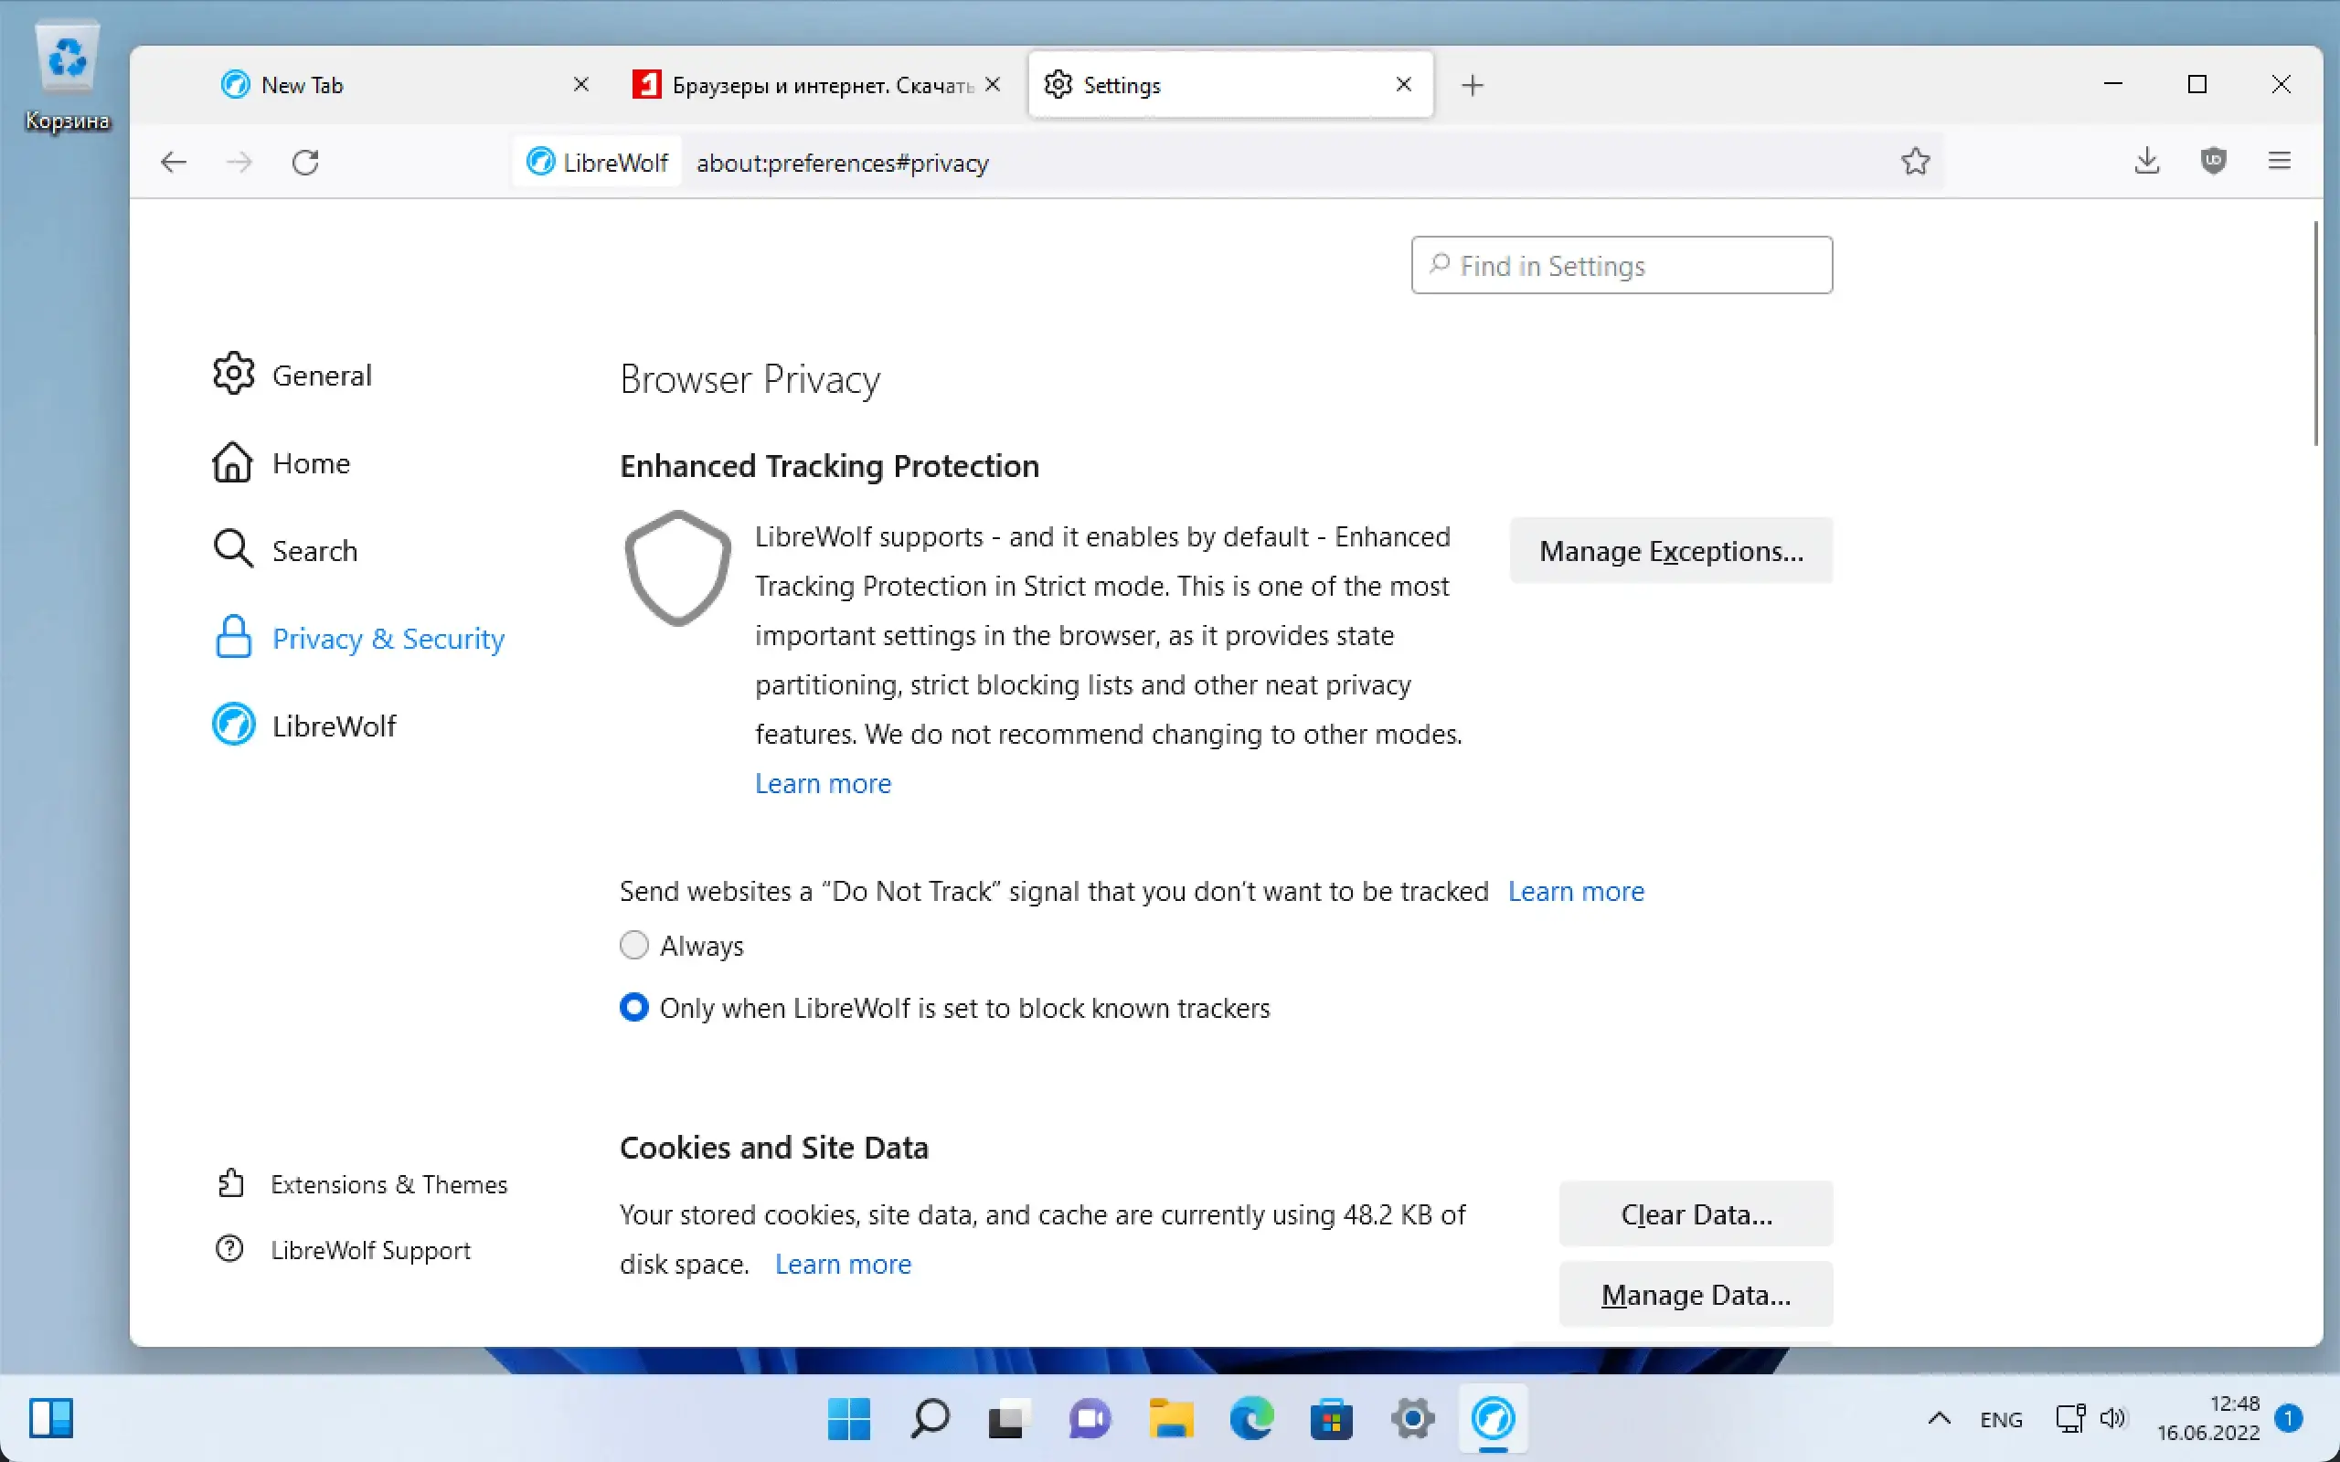Click the forward navigation arrow
This screenshot has width=2340, height=1462.
(x=239, y=163)
